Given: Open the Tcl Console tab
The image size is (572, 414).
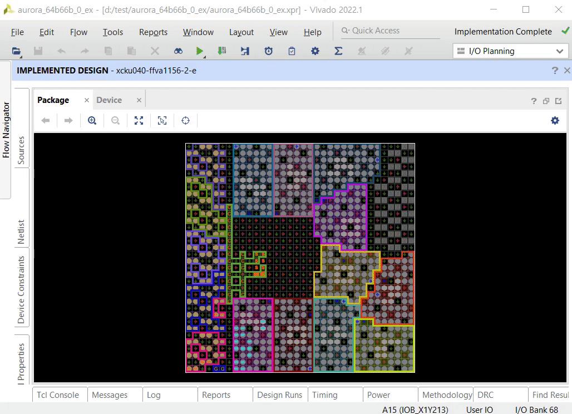Looking at the screenshot, I should point(58,395).
